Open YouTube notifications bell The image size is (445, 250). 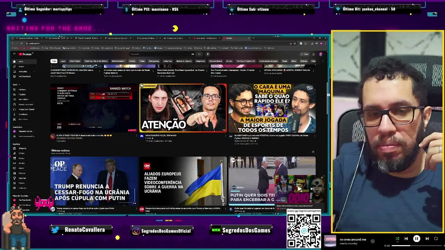pos(313,54)
